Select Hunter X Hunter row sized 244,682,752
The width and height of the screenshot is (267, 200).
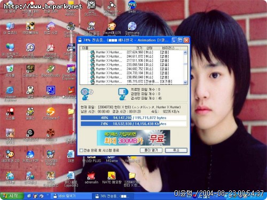[x=132, y=69]
